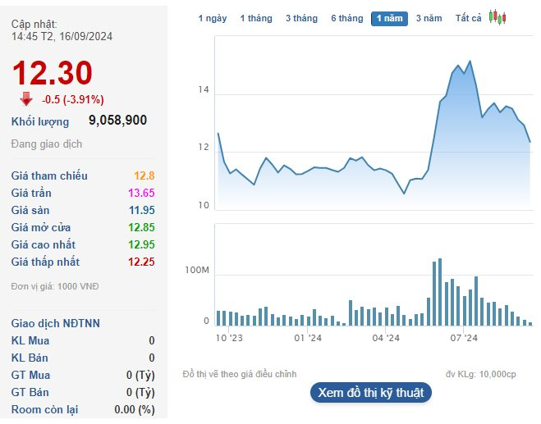The height and width of the screenshot is (424, 541).
Task: Switch chart to "1 tháng" range
Action: coord(255,18)
